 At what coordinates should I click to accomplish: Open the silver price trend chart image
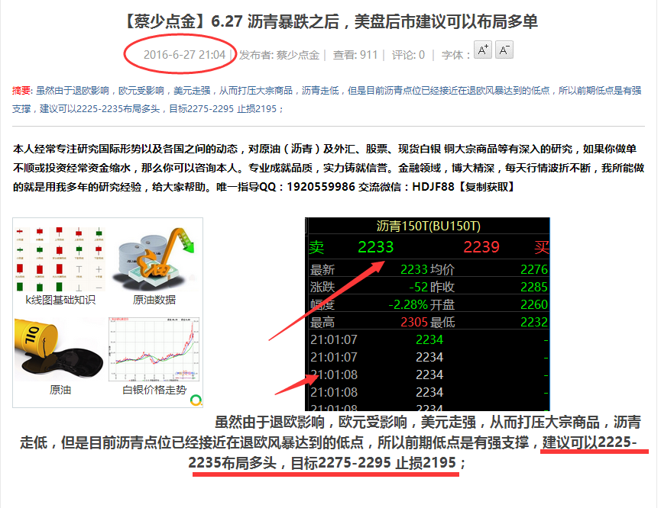click(x=154, y=348)
